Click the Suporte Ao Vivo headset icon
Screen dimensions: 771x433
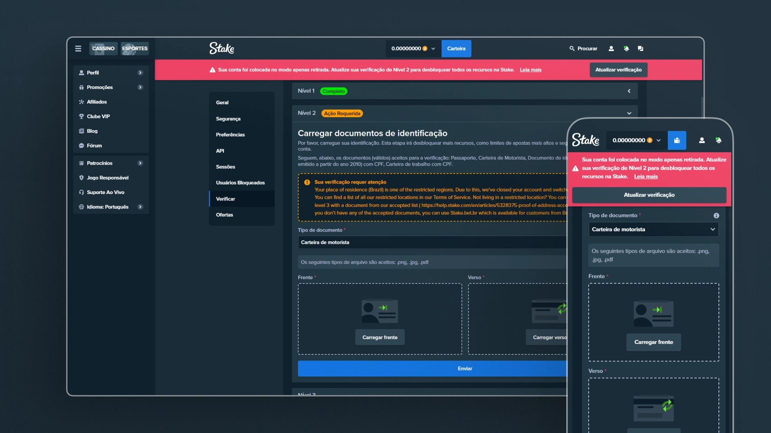82,192
